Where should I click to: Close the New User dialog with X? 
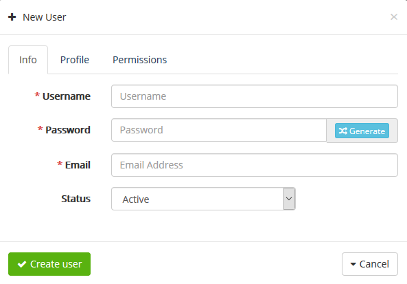click(394, 17)
